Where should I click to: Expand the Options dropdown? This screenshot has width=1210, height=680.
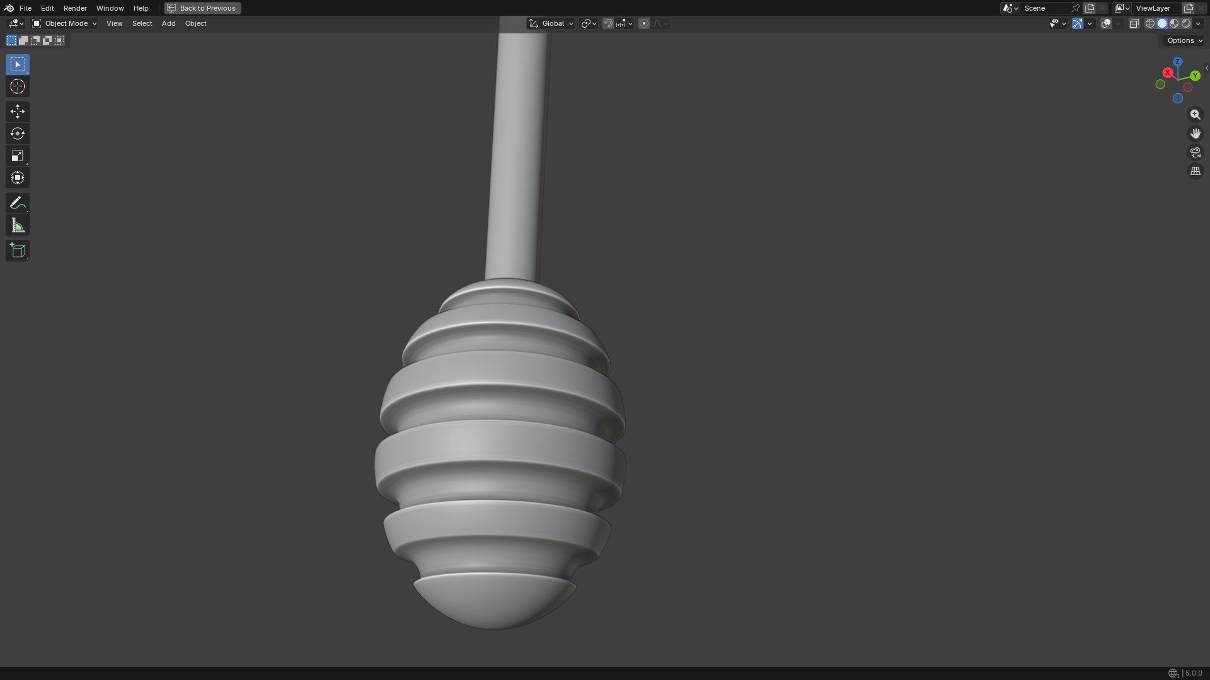(1185, 40)
